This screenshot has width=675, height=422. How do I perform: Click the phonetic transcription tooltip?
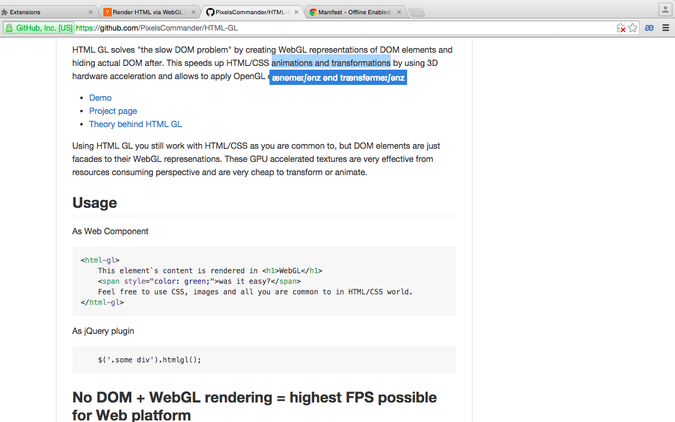coord(338,78)
